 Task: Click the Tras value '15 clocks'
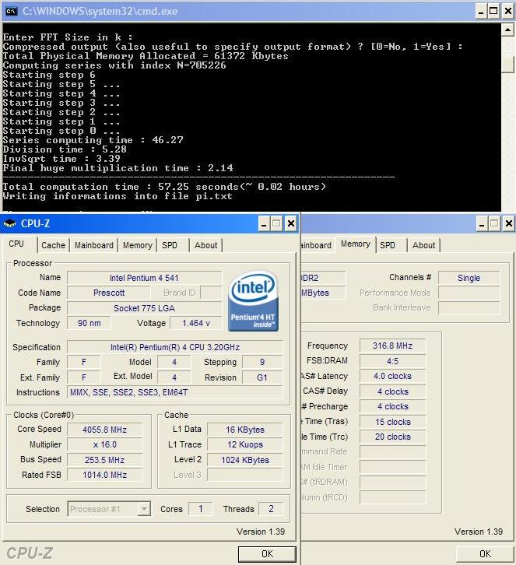pyautogui.click(x=392, y=422)
